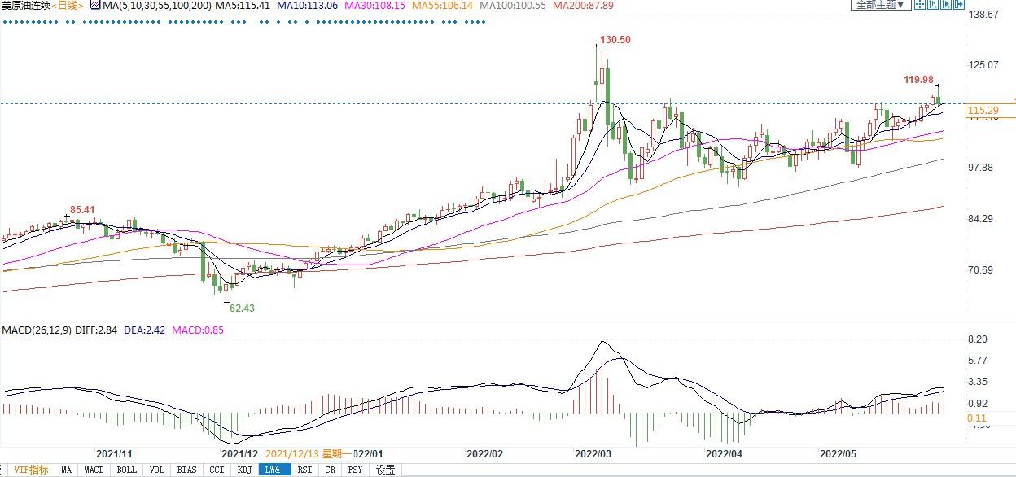The height and width of the screenshot is (477, 1016).
Task: Select the RSI indicator tab
Action: [304, 470]
